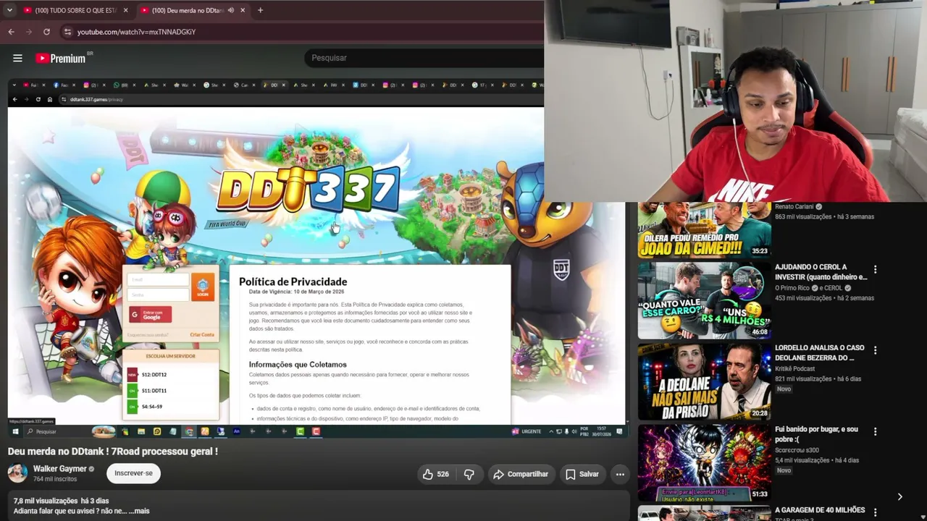Close the 'Deu merda no DDtank' tab
This screenshot has height=521, width=927.
(x=243, y=10)
